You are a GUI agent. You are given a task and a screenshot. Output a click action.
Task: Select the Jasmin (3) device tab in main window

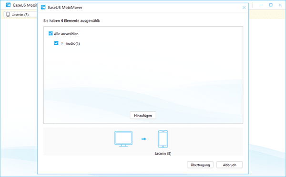click(20, 15)
